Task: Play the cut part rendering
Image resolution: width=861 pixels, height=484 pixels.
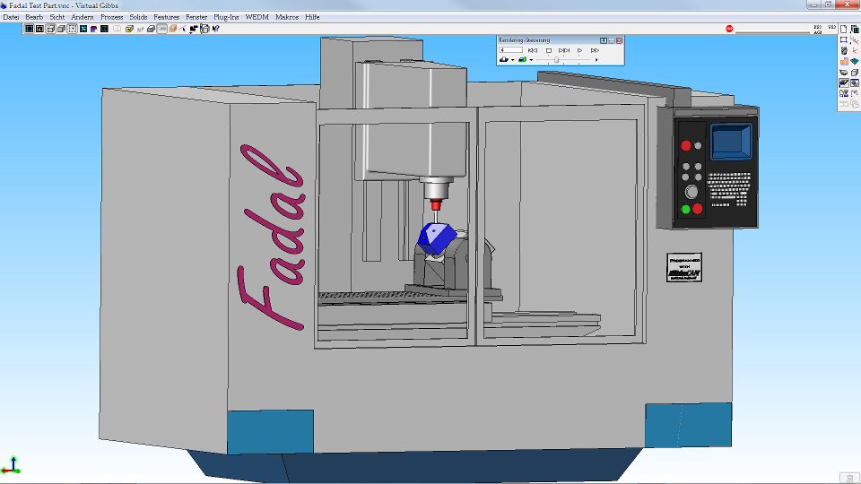Action: (580, 50)
